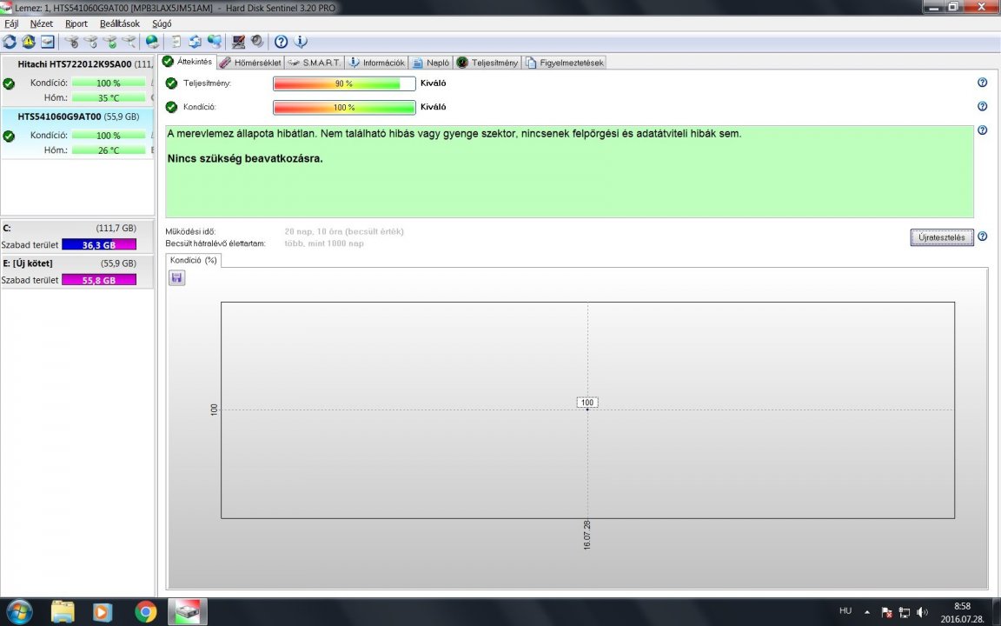Click the monitor configuration toolbar icon
Screen dimensions: 1001x626
tap(238, 42)
